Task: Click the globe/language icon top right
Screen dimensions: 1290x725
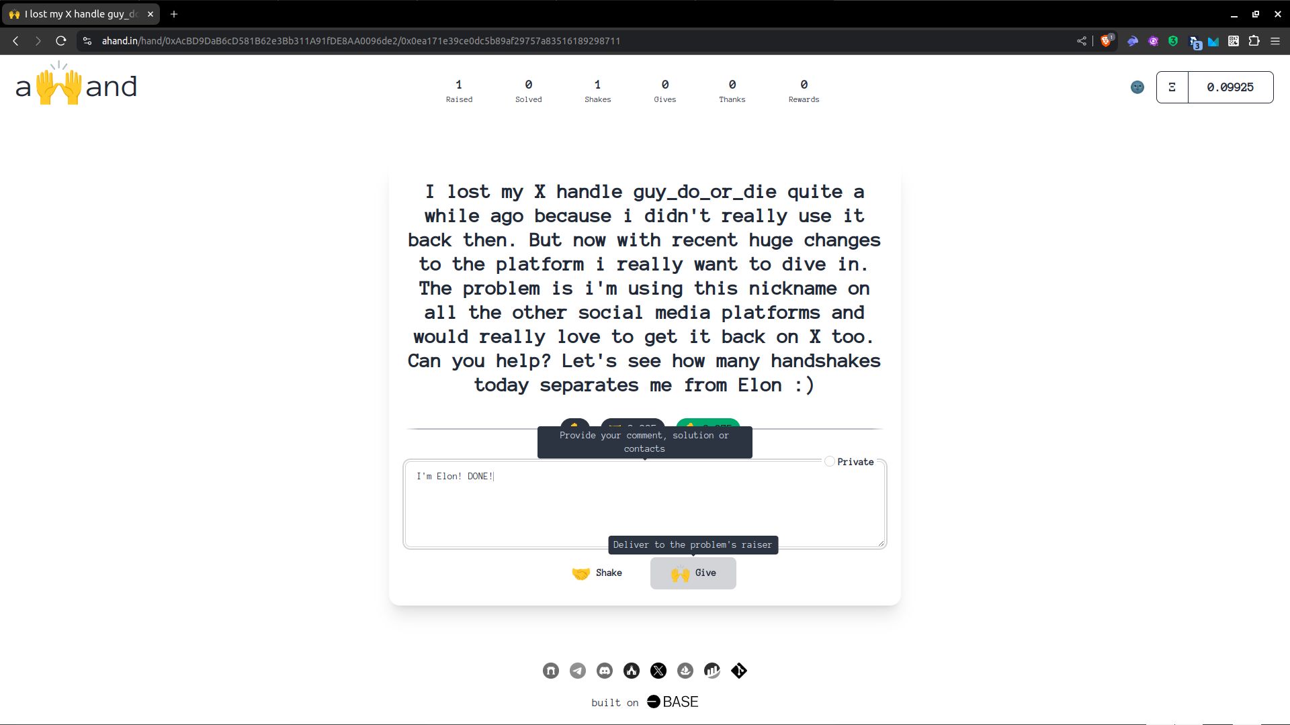Action: point(1137,87)
